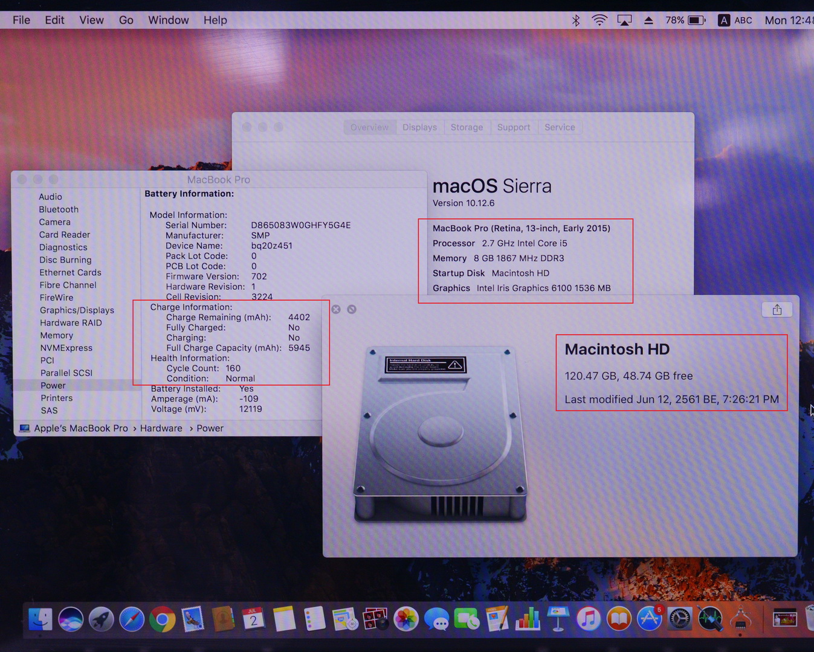Switch to Storage tab in About This Mac
Viewport: 814px width, 652px height.
click(x=467, y=127)
